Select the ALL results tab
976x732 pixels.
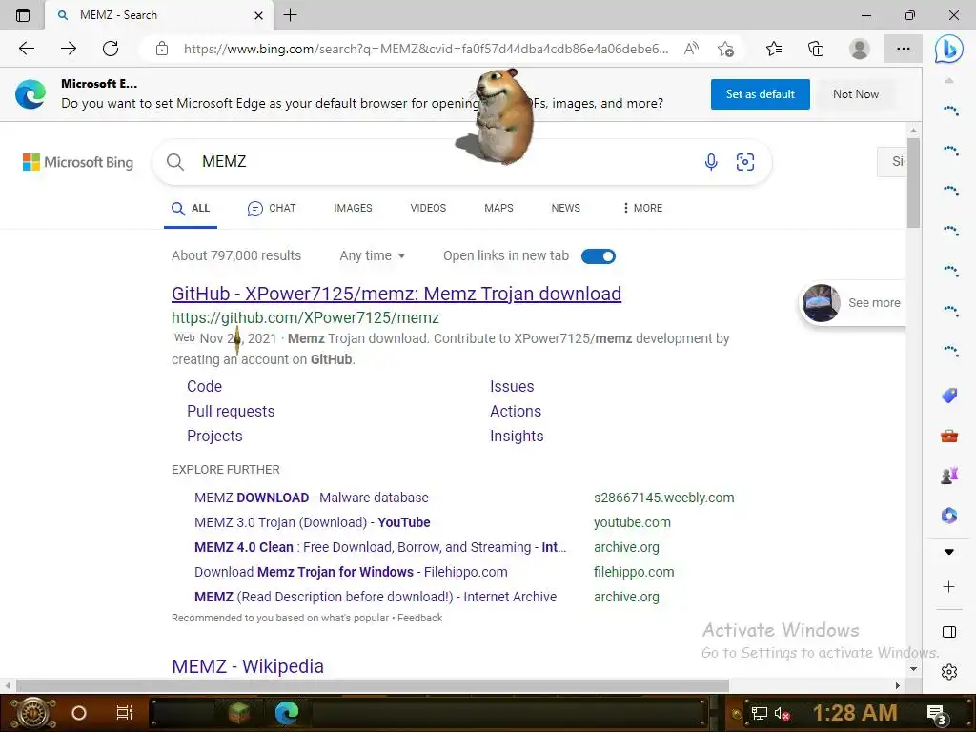click(x=191, y=208)
